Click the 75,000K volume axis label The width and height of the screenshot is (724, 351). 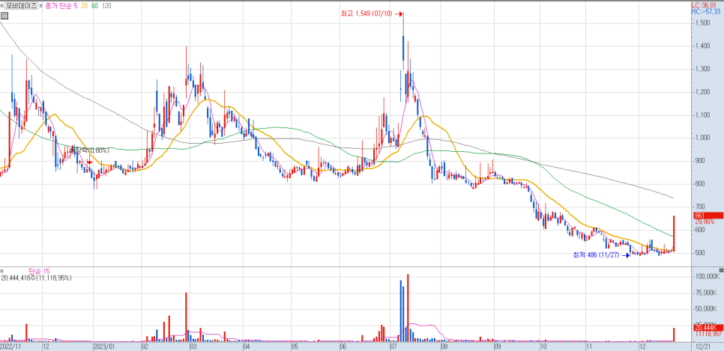click(707, 293)
